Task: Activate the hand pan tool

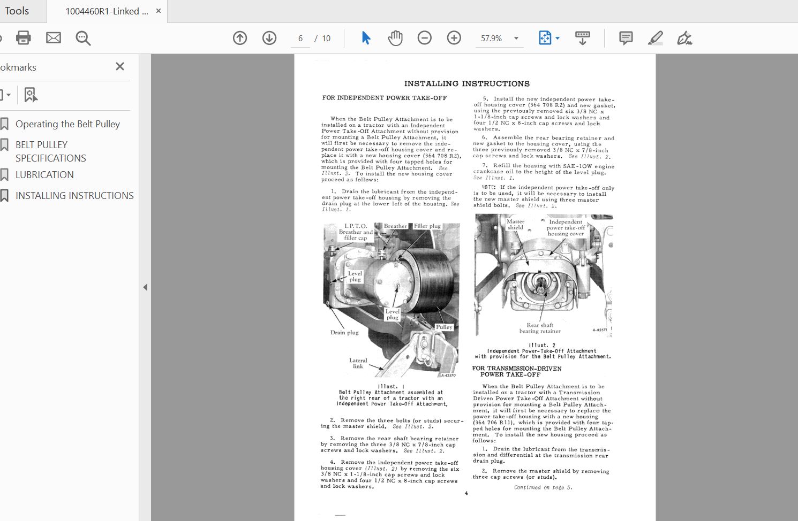Action: (395, 38)
